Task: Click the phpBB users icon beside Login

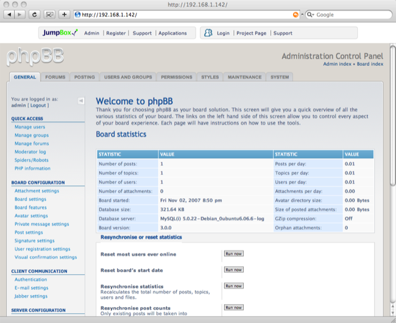Action: (x=208, y=33)
